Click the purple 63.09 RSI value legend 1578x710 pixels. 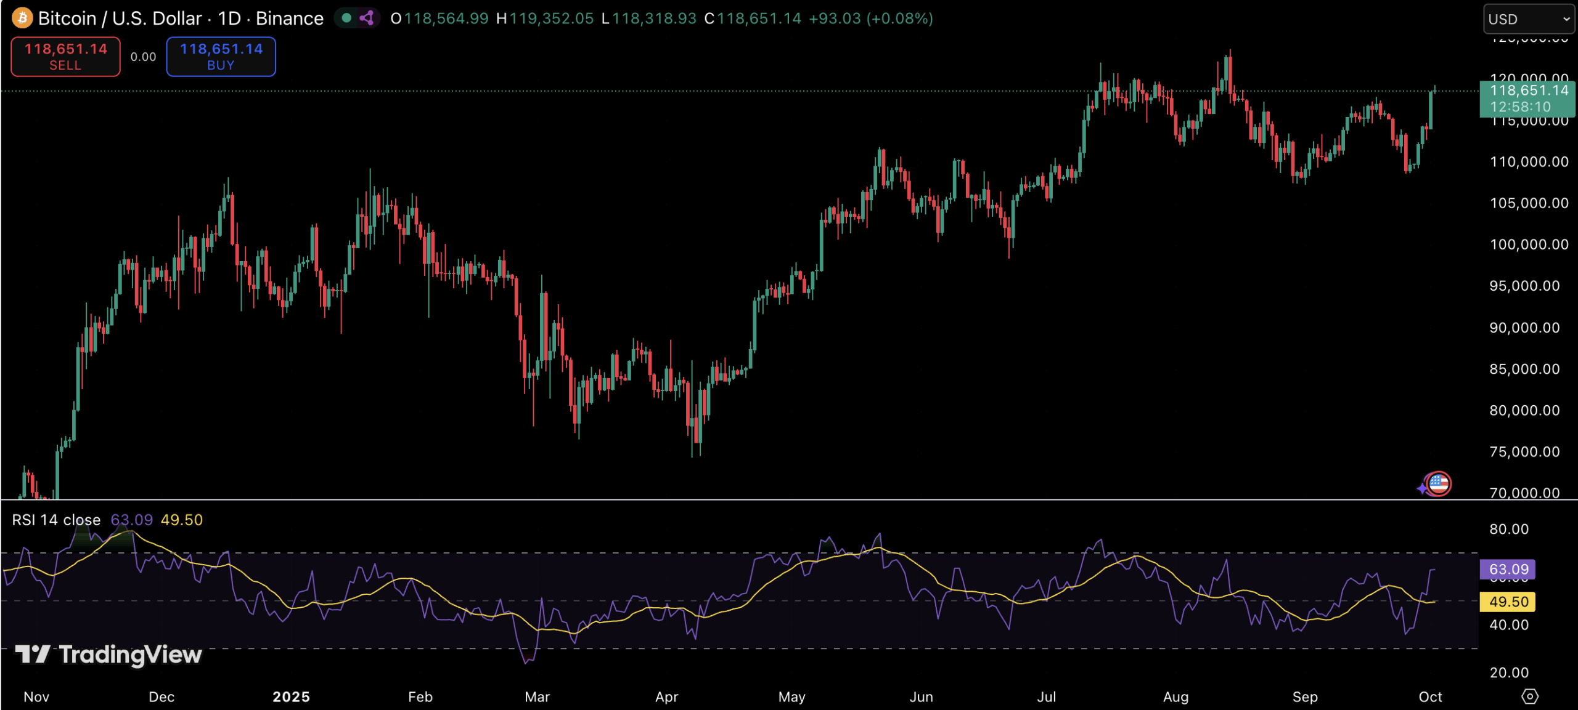[x=131, y=520]
